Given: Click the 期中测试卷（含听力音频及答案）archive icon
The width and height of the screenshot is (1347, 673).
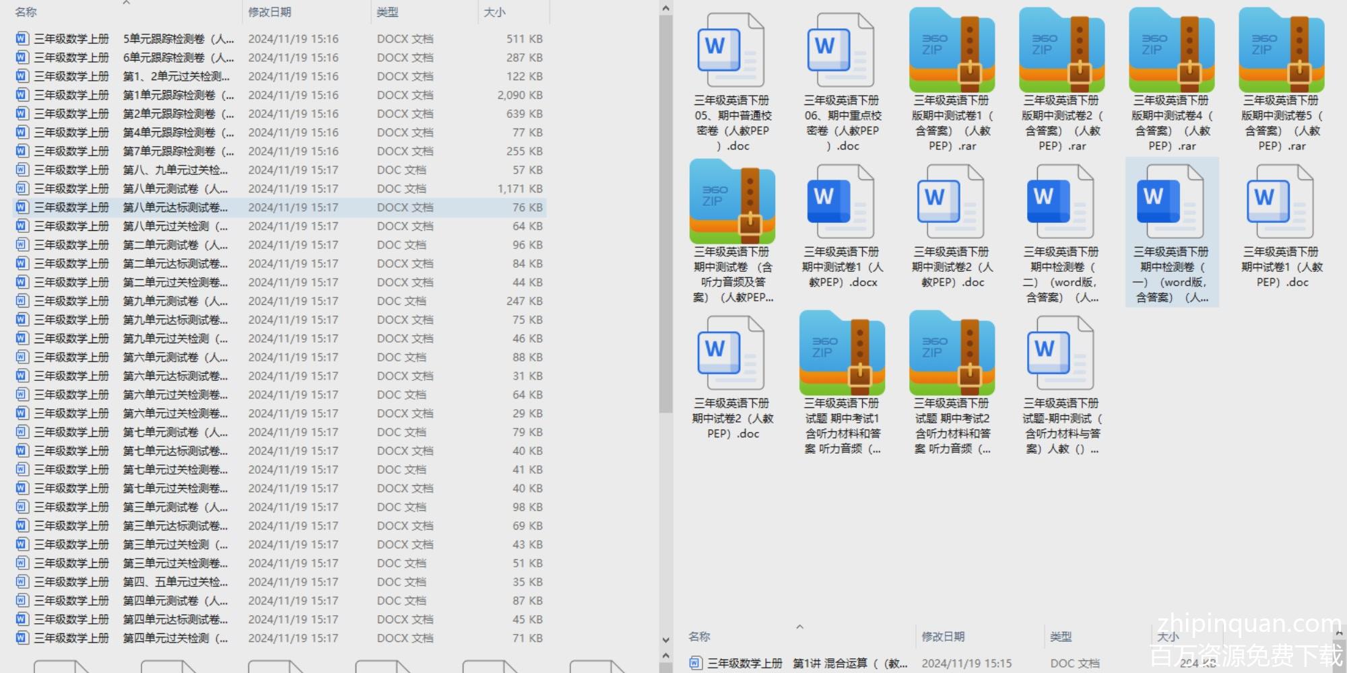Looking at the screenshot, I should tap(732, 202).
